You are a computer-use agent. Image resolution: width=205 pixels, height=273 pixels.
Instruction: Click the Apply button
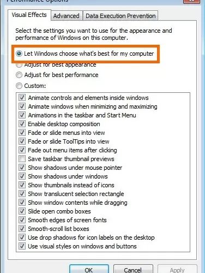coord(177,269)
